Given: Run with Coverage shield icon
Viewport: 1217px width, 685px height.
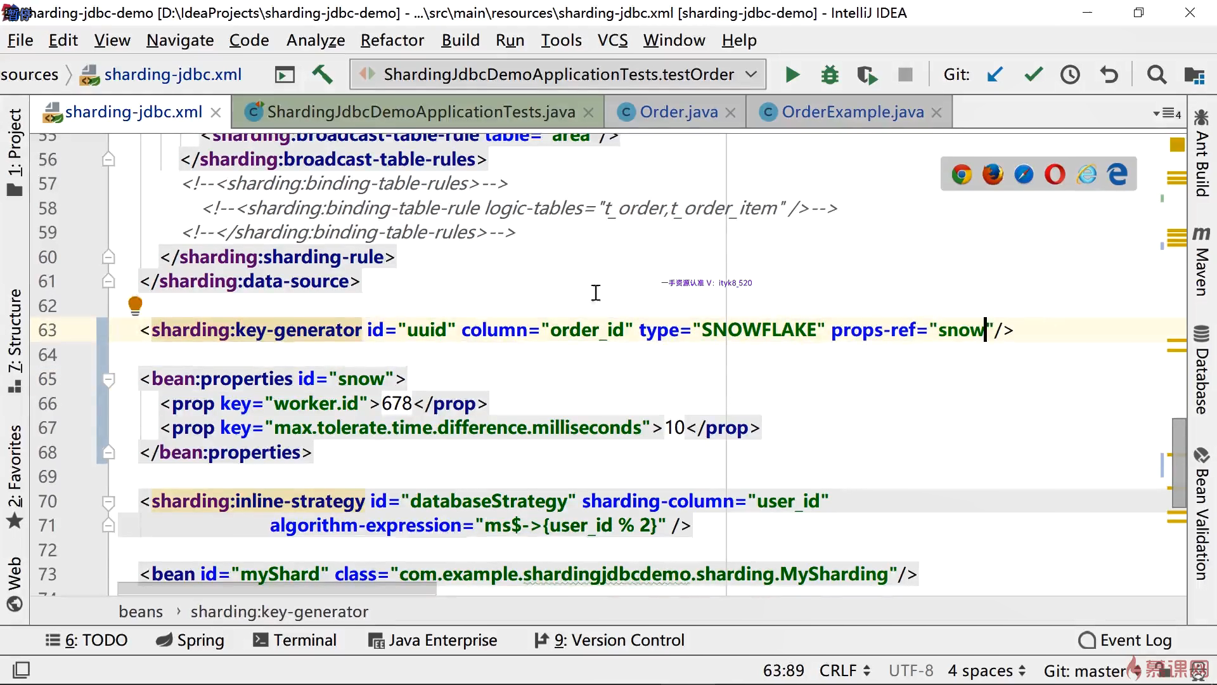Looking at the screenshot, I should [x=867, y=75].
